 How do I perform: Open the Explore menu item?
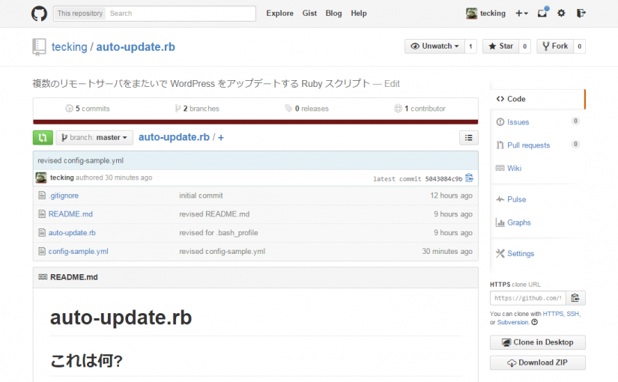[x=280, y=13]
